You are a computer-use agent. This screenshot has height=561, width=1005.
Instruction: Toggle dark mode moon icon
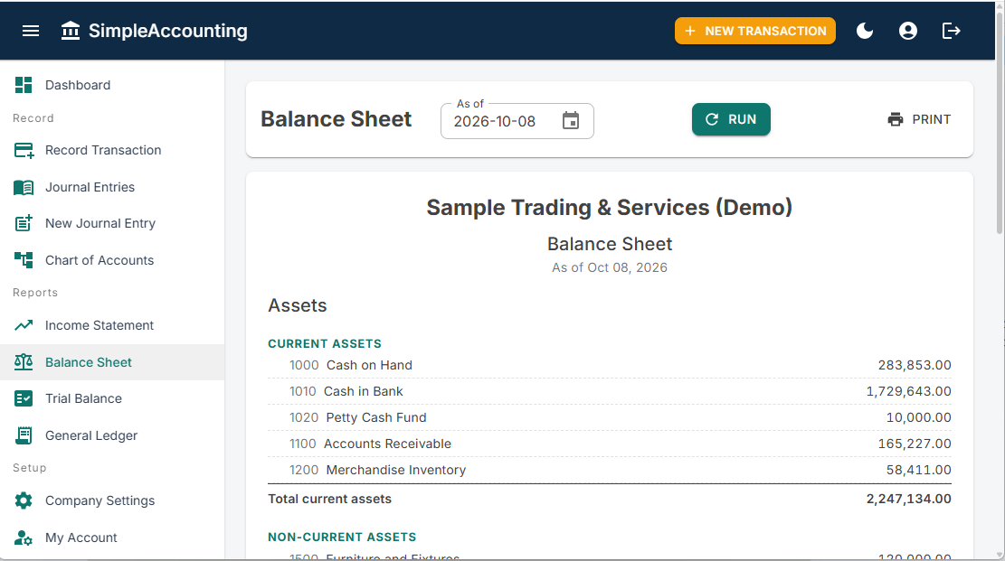point(865,31)
